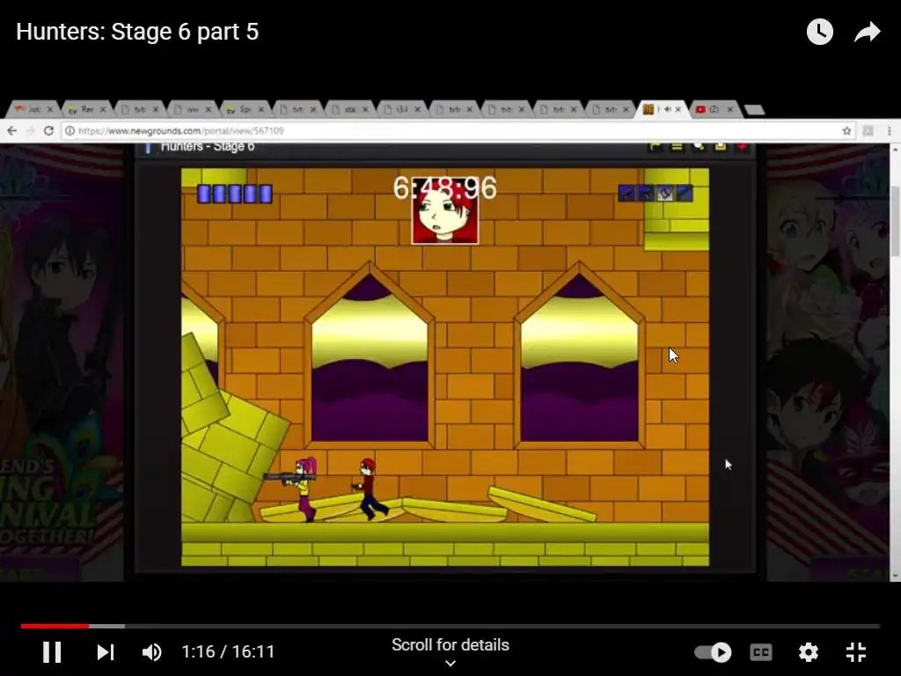
Task: Click the yellow list icon above the game
Action: (677, 147)
